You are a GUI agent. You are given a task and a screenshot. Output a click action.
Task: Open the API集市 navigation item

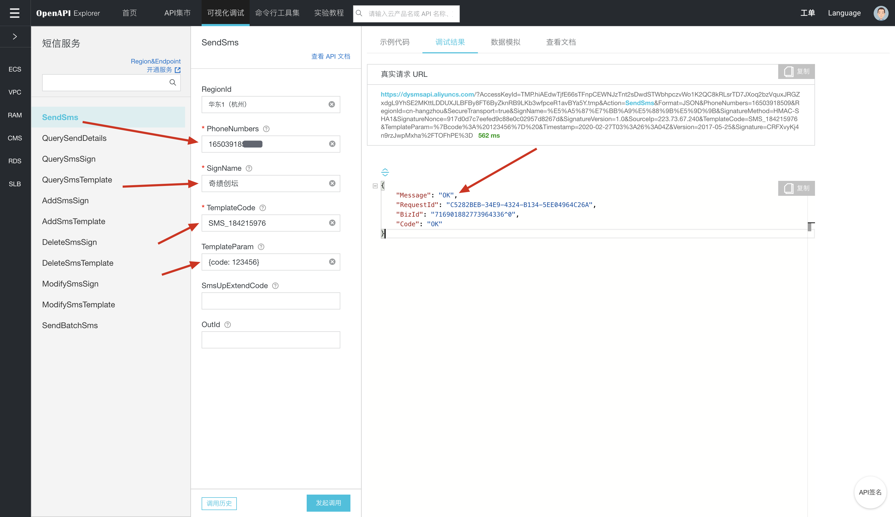tap(177, 13)
